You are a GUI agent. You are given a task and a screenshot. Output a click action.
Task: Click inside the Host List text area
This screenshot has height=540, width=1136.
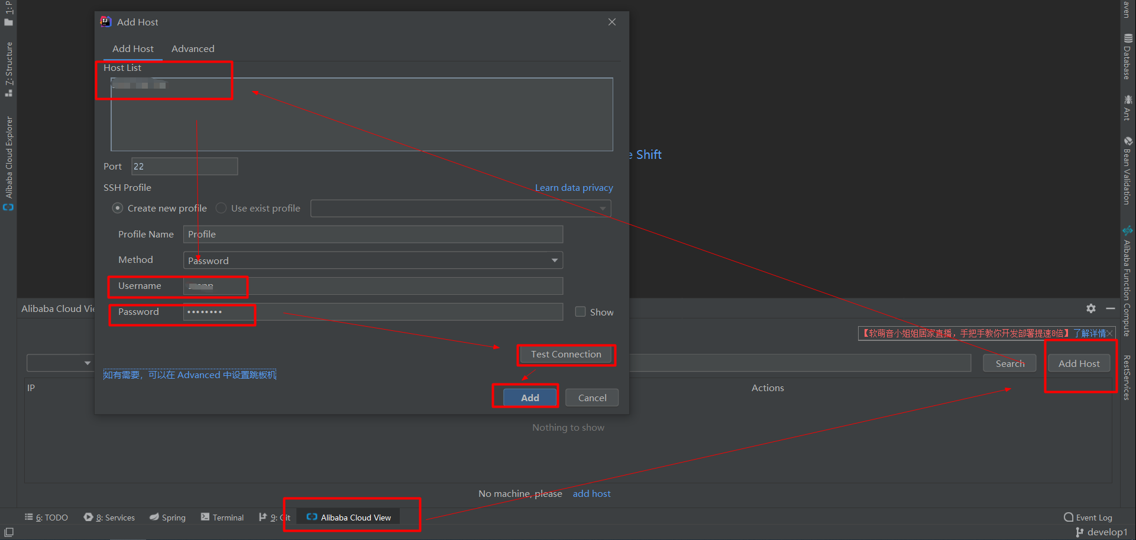[x=362, y=115]
